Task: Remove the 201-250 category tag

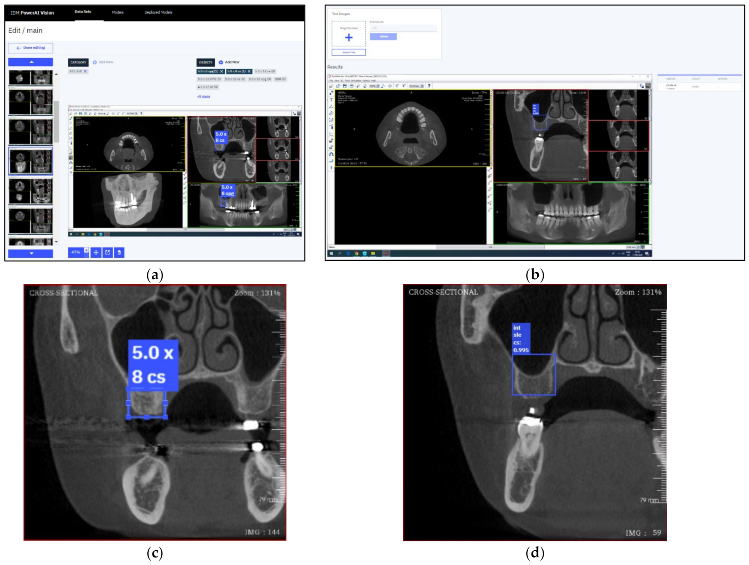Action: (85, 71)
